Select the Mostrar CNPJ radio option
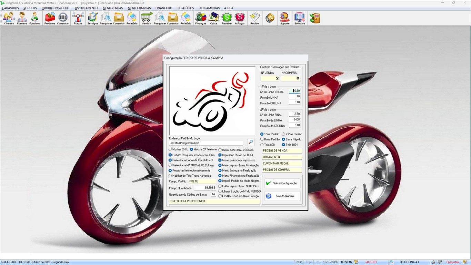The height and width of the screenshot is (265, 471). click(x=178, y=149)
